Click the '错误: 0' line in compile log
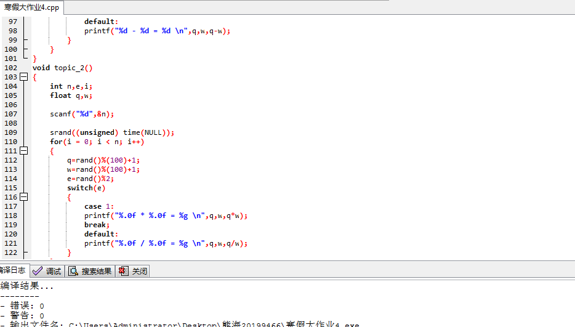 (23, 305)
